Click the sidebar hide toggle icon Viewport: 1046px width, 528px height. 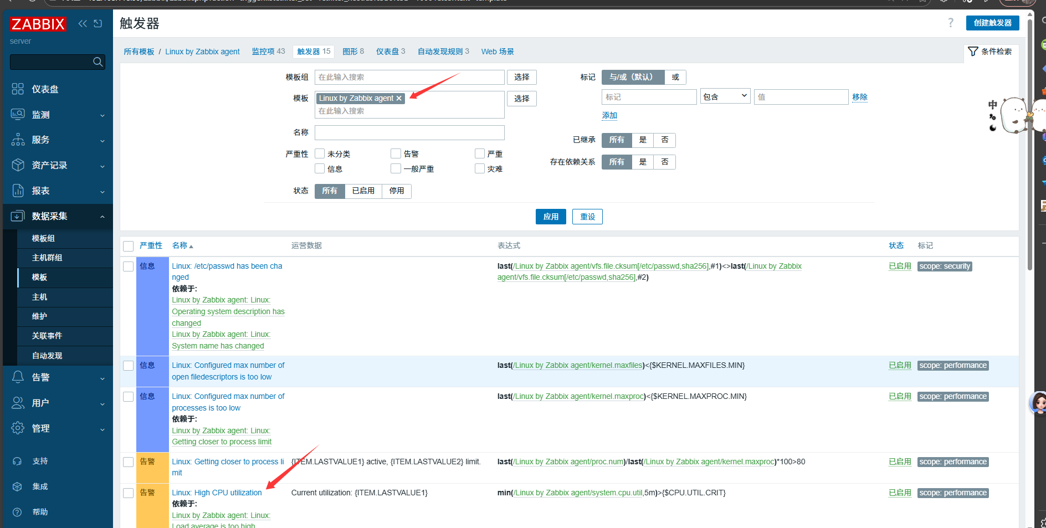click(98, 23)
